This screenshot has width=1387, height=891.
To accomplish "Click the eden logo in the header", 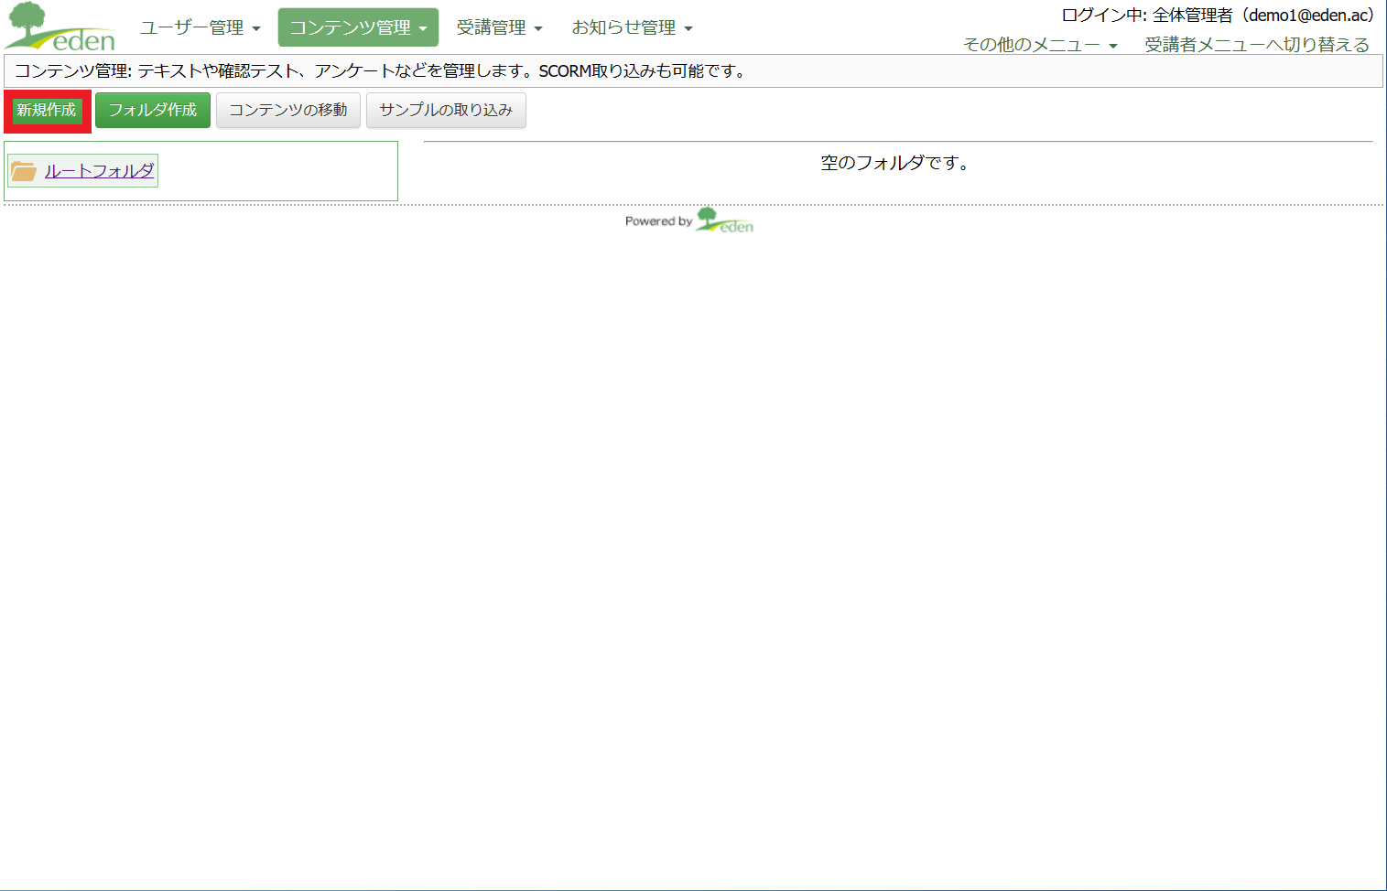I will tap(60, 27).
